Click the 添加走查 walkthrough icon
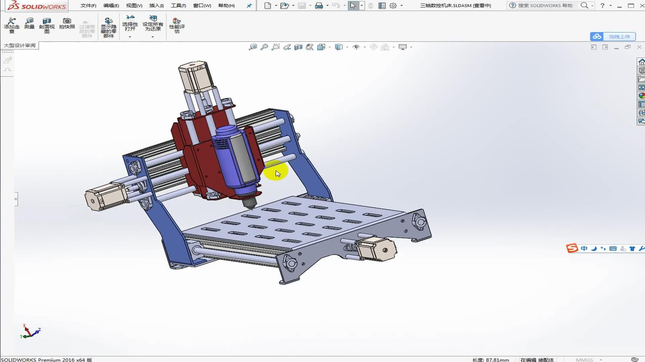The height and width of the screenshot is (362, 645). pos(12,25)
